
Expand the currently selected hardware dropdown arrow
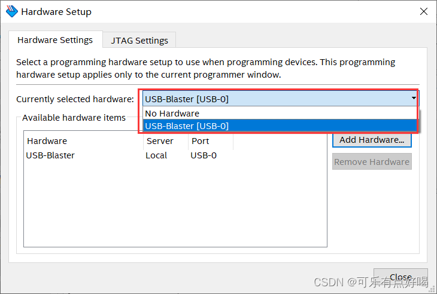point(414,98)
